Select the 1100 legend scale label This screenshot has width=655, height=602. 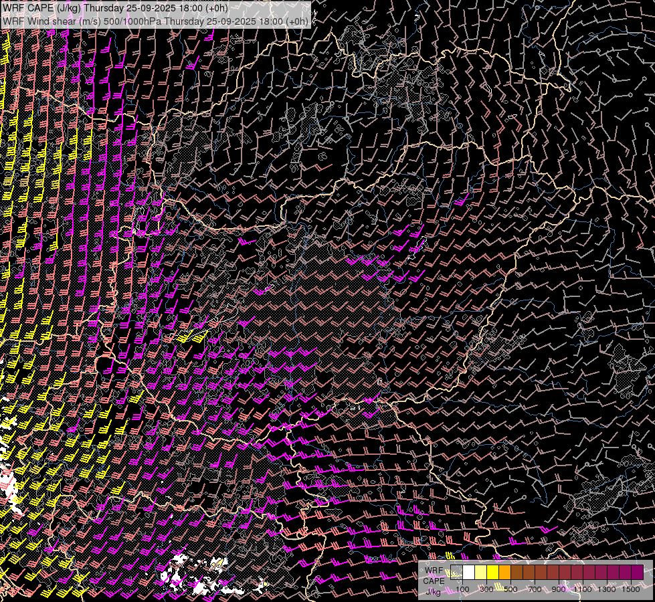(x=583, y=589)
